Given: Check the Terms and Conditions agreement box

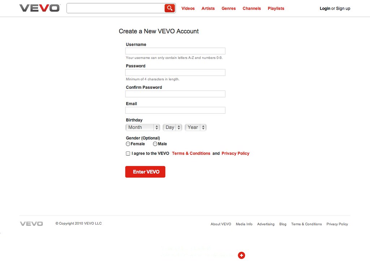Looking at the screenshot, I should click(x=128, y=153).
